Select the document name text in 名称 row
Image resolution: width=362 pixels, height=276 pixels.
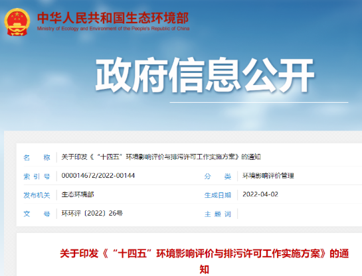[x=161, y=157]
